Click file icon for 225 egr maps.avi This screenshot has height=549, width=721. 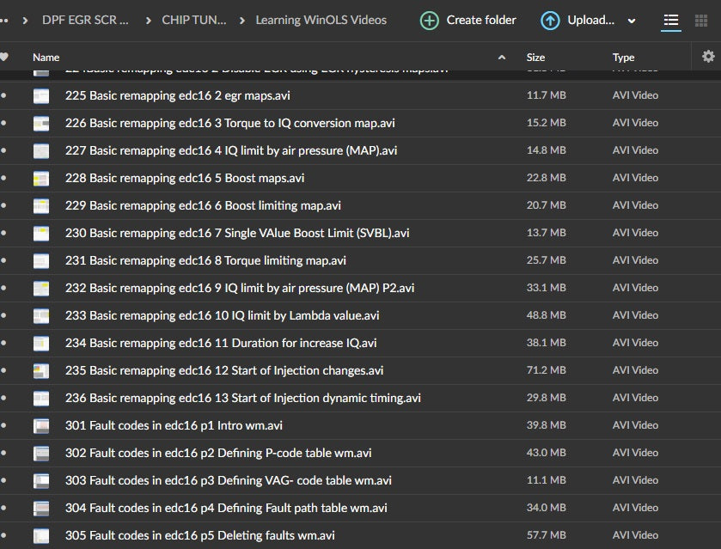[41, 96]
